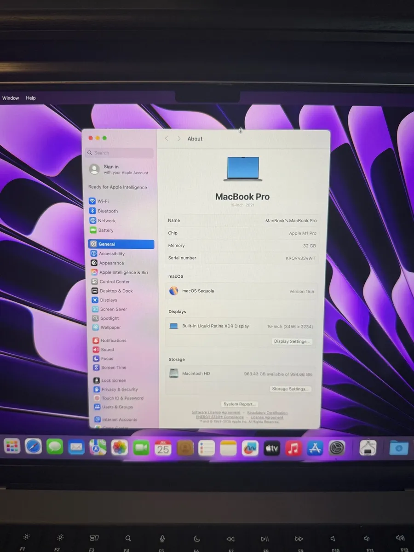Click the Macintosh HD storage row
The image size is (414, 552).
(x=241, y=374)
